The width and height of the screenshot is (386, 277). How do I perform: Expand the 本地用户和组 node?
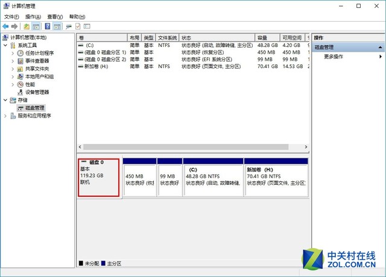click(x=13, y=76)
